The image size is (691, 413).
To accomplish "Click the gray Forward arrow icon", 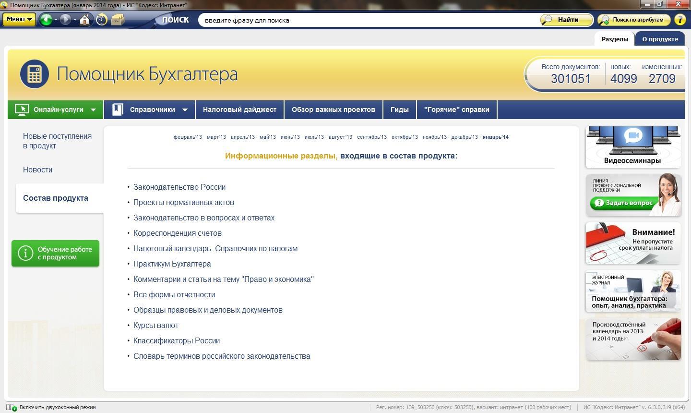I will 66,20.
